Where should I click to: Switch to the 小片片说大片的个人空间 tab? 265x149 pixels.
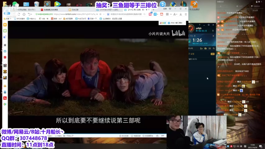tap(108, 10)
